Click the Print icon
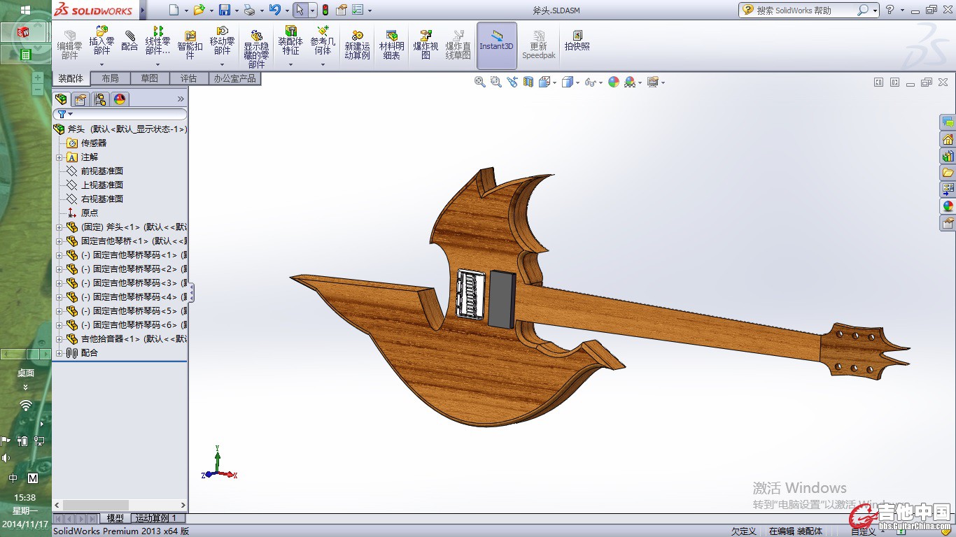 (x=249, y=10)
